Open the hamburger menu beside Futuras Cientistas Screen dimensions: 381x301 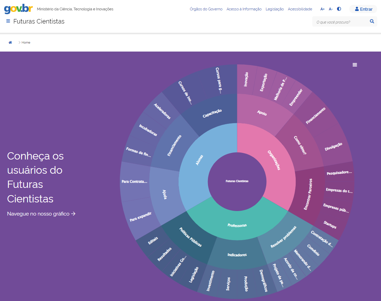click(8, 21)
